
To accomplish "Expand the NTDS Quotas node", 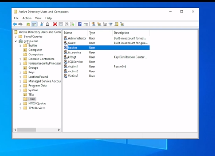I will click(21, 104).
